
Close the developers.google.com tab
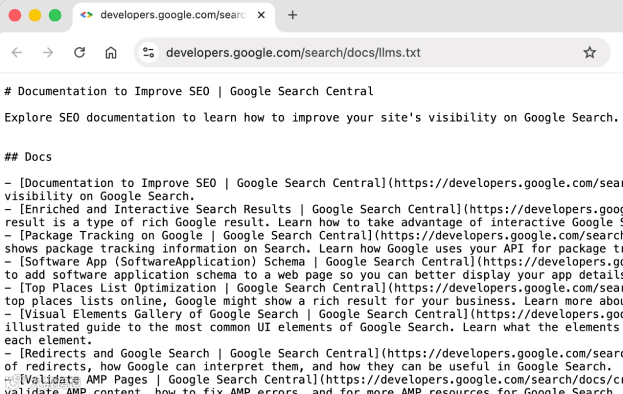coord(261,15)
